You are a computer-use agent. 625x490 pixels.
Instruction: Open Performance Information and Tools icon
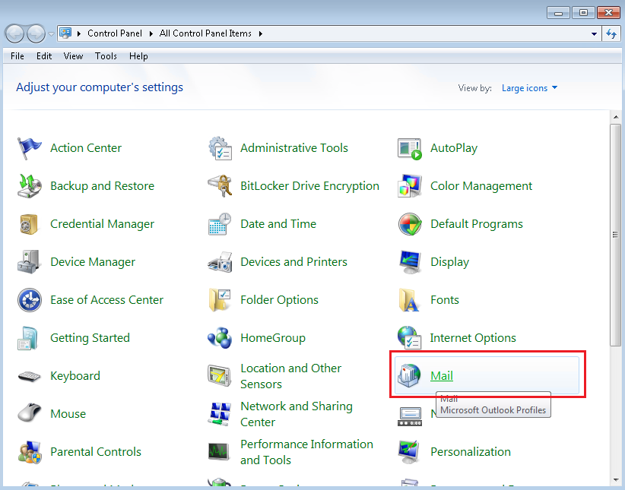tap(219, 452)
